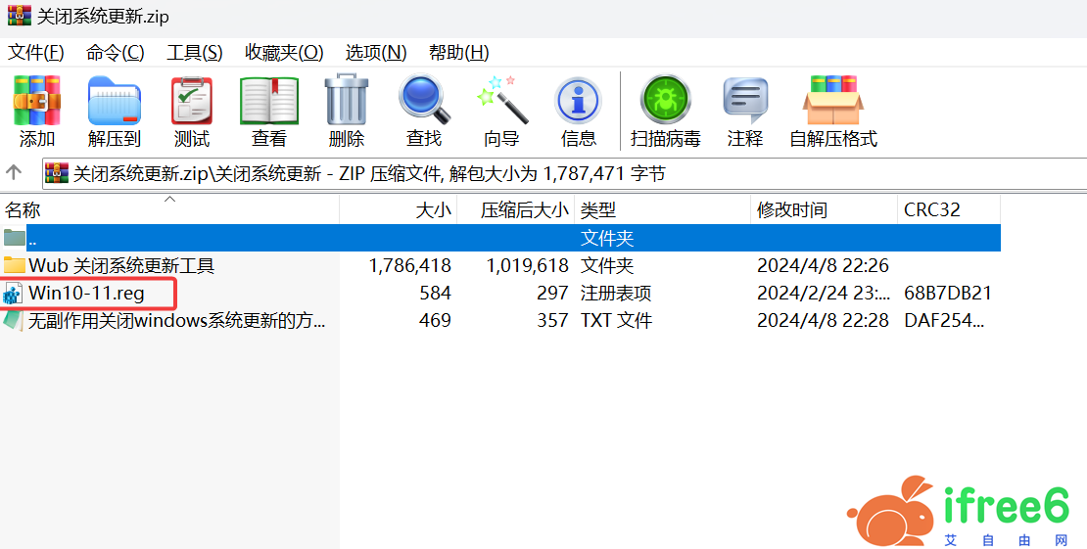Image resolution: width=1087 pixels, height=549 pixels.
Task: Sort by the CRC32 column header
Action: 949,210
